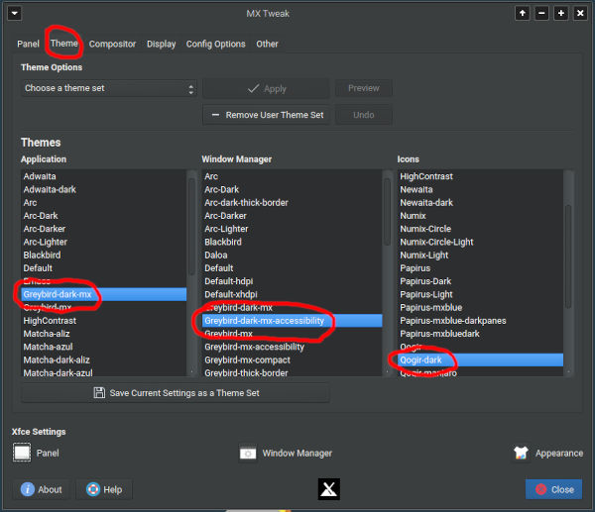
Task: Select Papirus-mxblue icon theme
Action: [x=480, y=307]
